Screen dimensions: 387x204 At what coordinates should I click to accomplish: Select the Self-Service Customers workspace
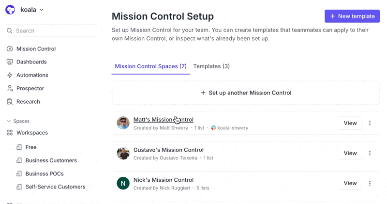coord(55,187)
